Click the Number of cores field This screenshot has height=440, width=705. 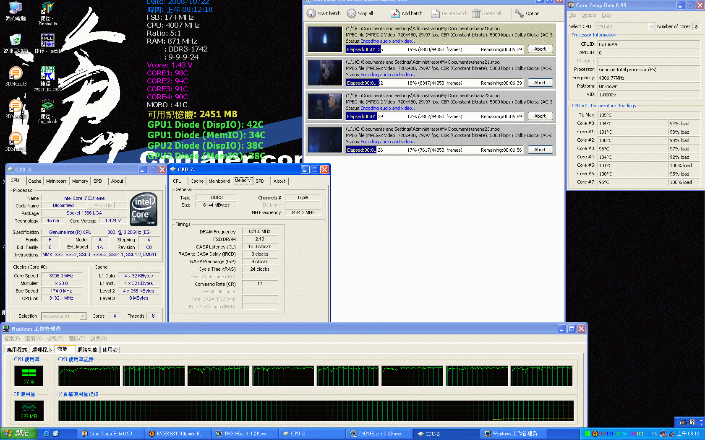[697, 26]
